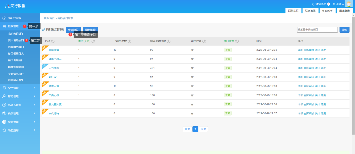
Task: Click the user avatar picture
Action: pyautogui.click(x=349, y=3)
